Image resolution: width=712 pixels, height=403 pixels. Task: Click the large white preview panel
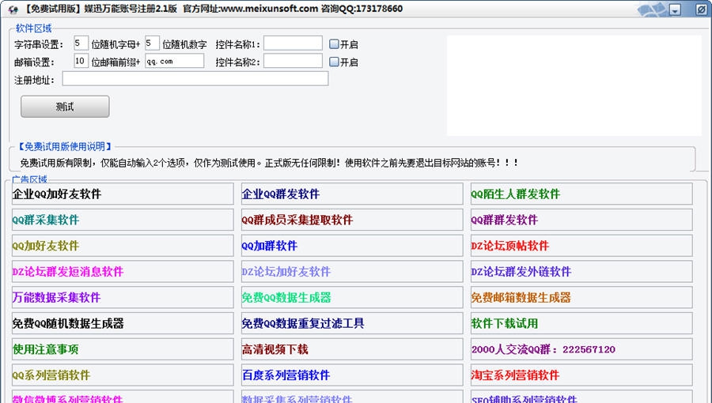pos(574,85)
